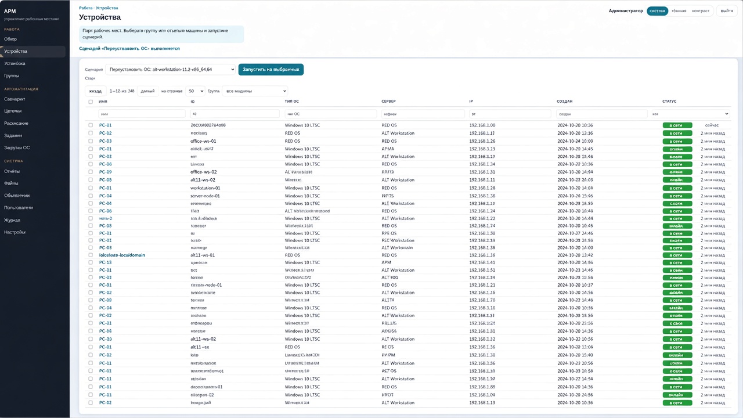Open Настройки in the sidebar
This screenshot has width=743, height=418.
coord(15,232)
